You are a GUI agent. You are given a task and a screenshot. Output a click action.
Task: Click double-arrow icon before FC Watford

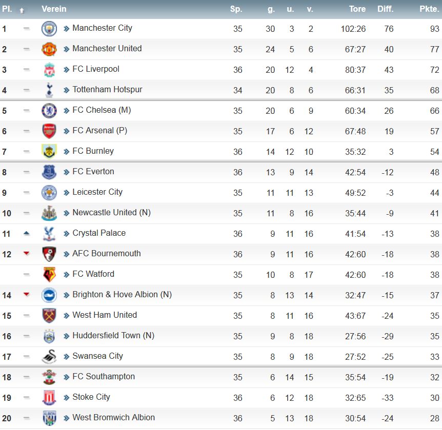(x=66, y=275)
